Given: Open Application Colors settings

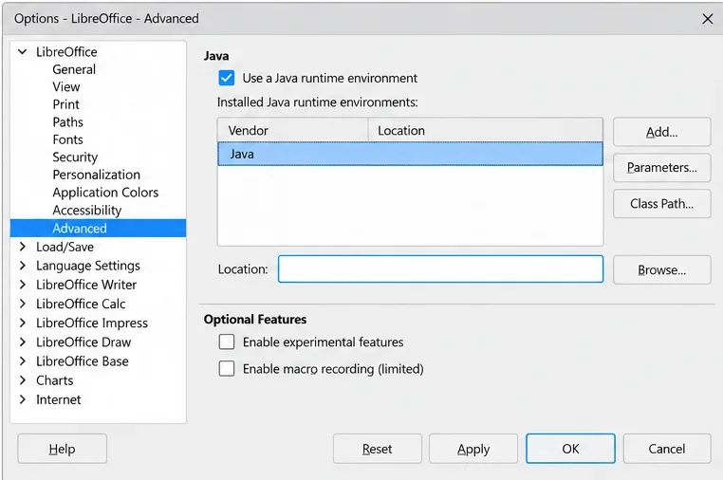Looking at the screenshot, I should (x=105, y=193).
